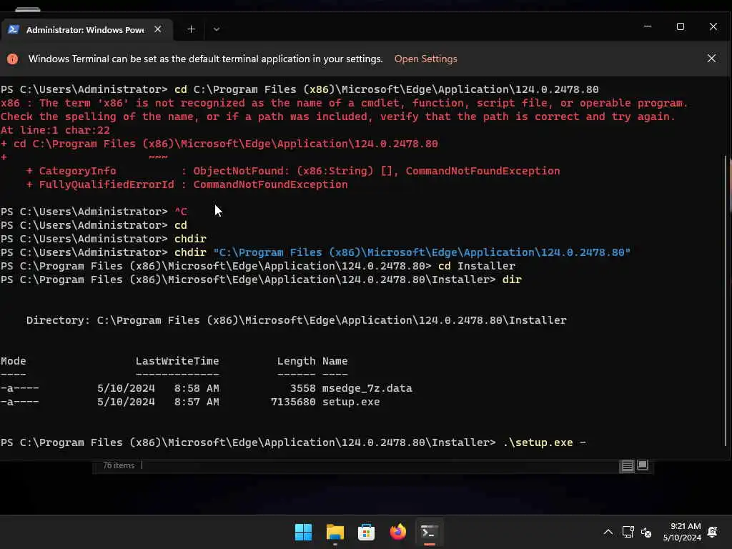The image size is (732, 549).
Task: Click the file name setup.exe in listing
Action: tap(351, 402)
